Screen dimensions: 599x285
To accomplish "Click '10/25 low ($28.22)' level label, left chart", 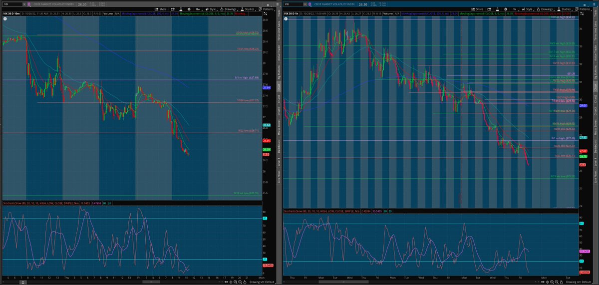I will (x=247, y=49).
